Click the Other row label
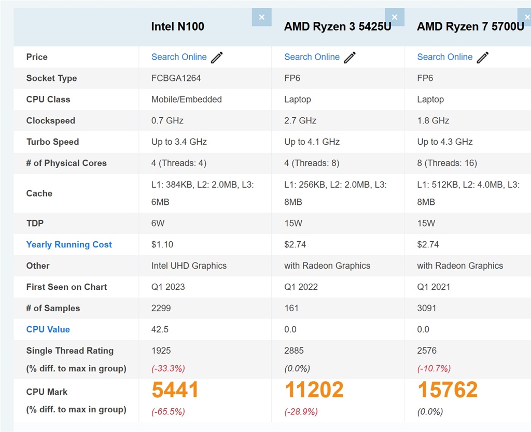The image size is (531, 432). tap(38, 266)
